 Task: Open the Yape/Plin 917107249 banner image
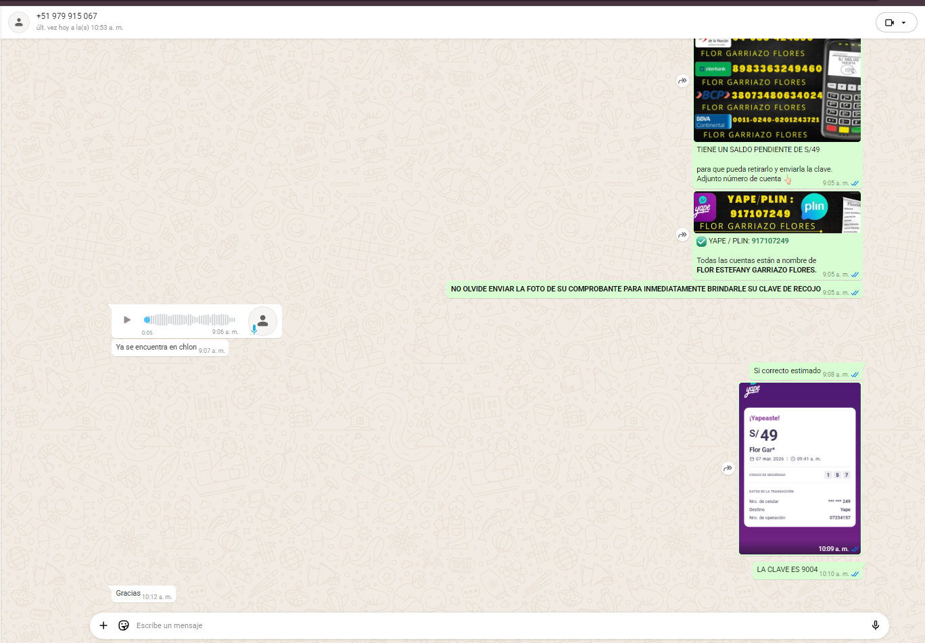[777, 212]
